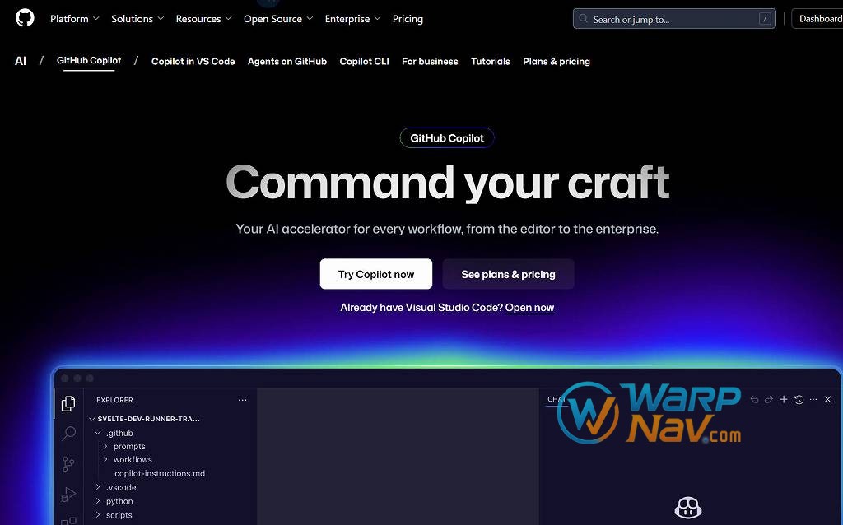Open the Solutions dropdown in the navbar
This screenshot has width=843, height=525.
tap(137, 19)
